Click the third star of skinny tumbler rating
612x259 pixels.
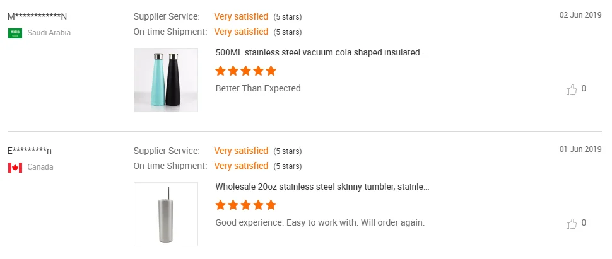pos(245,205)
